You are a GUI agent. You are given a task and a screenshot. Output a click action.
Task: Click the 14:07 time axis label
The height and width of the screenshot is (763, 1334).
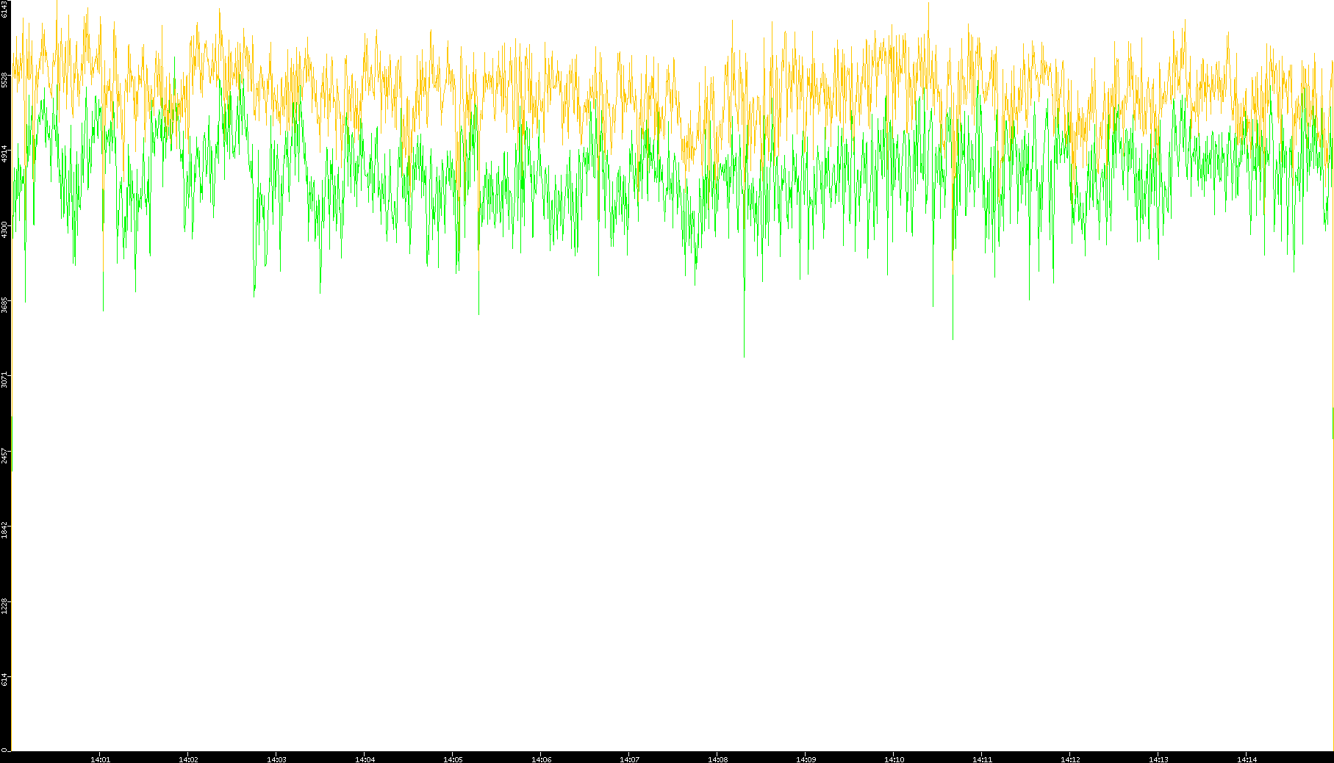click(629, 759)
